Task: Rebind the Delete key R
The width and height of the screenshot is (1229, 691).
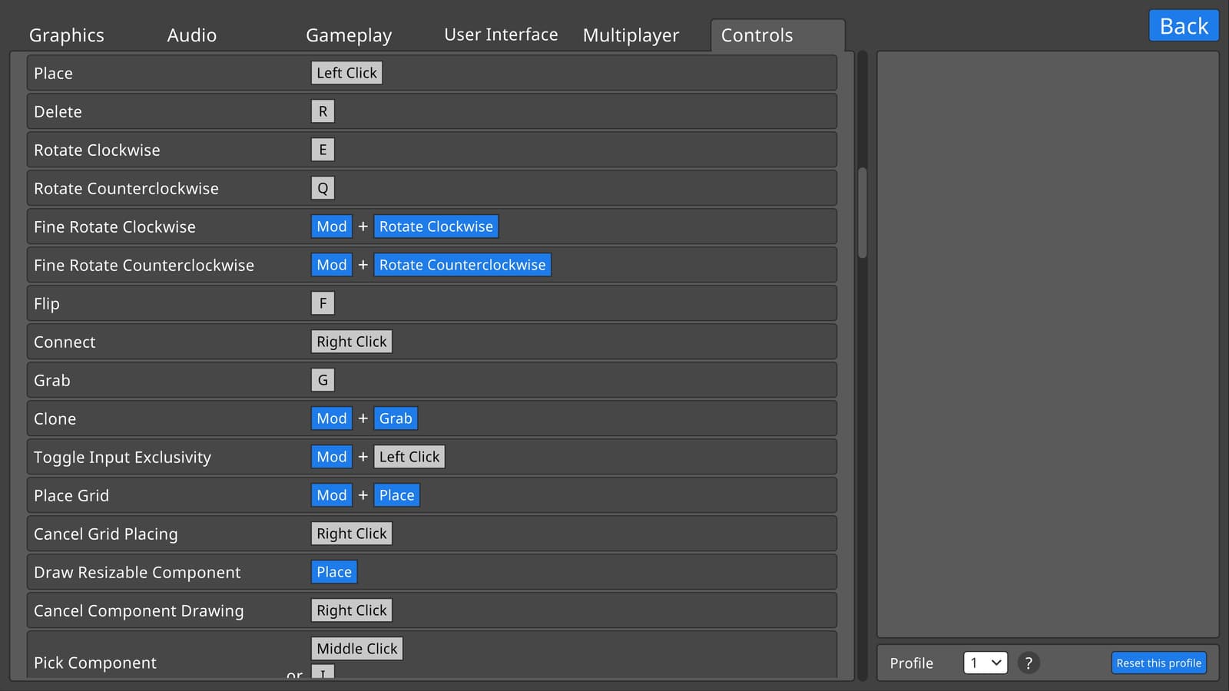Action: click(x=323, y=111)
